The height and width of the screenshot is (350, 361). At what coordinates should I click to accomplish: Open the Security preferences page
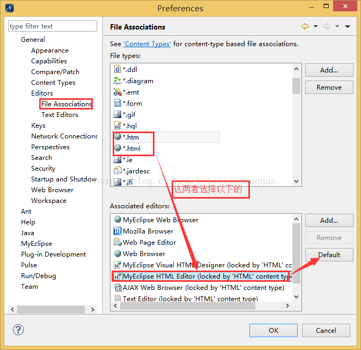click(43, 169)
